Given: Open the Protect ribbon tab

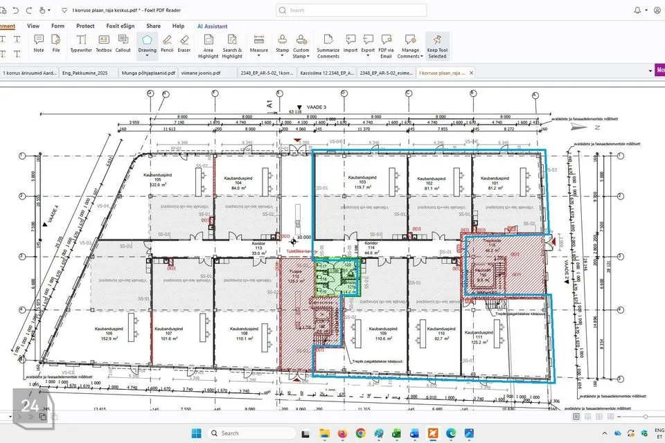Looking at the screenshot, I should [85, 26].
